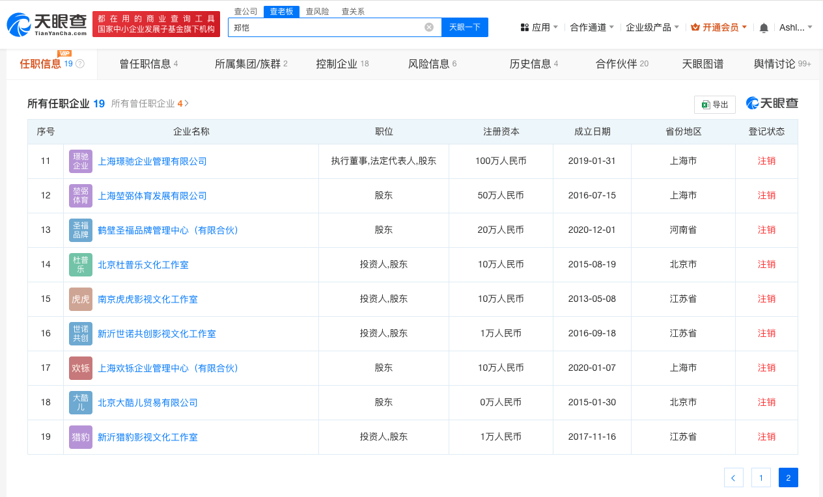Click the TianYanCha logo in header
Screen dimensions: 823x497
47,25
